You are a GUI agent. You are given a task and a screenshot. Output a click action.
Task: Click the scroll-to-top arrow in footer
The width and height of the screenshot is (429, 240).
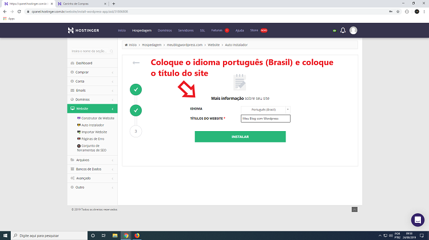pos(355,209)
